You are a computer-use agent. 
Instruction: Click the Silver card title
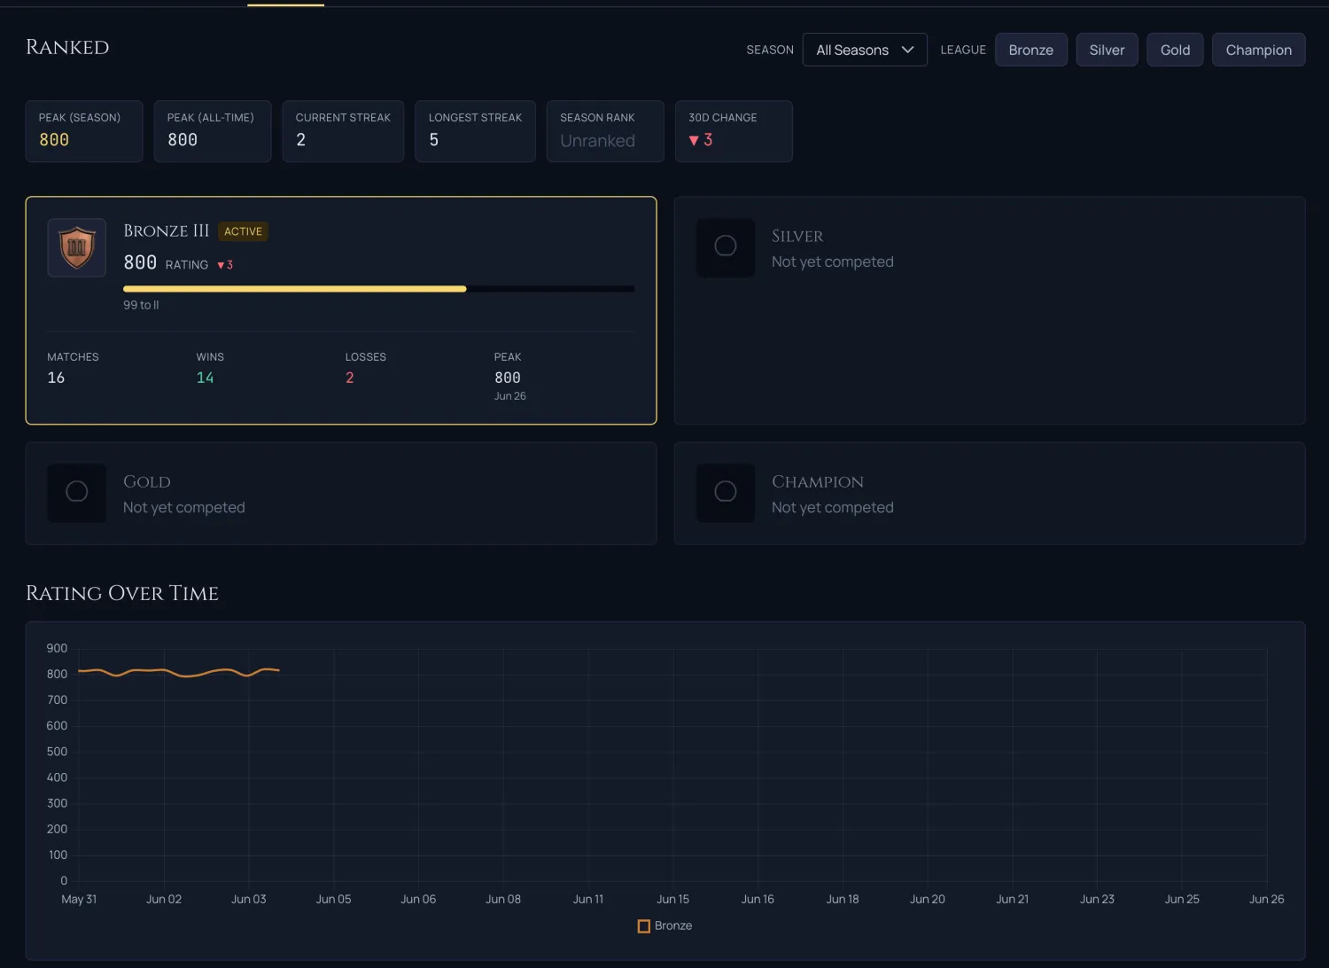797,236
